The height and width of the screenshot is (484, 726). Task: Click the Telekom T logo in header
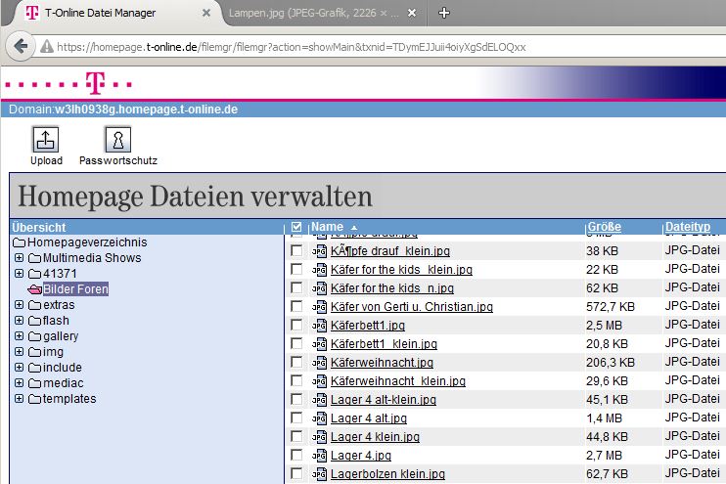tap(95, 83)
